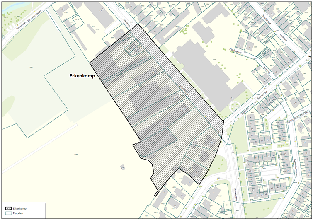
Task: Click the Percelen legend outline box
Action: [x=8, y=213]
